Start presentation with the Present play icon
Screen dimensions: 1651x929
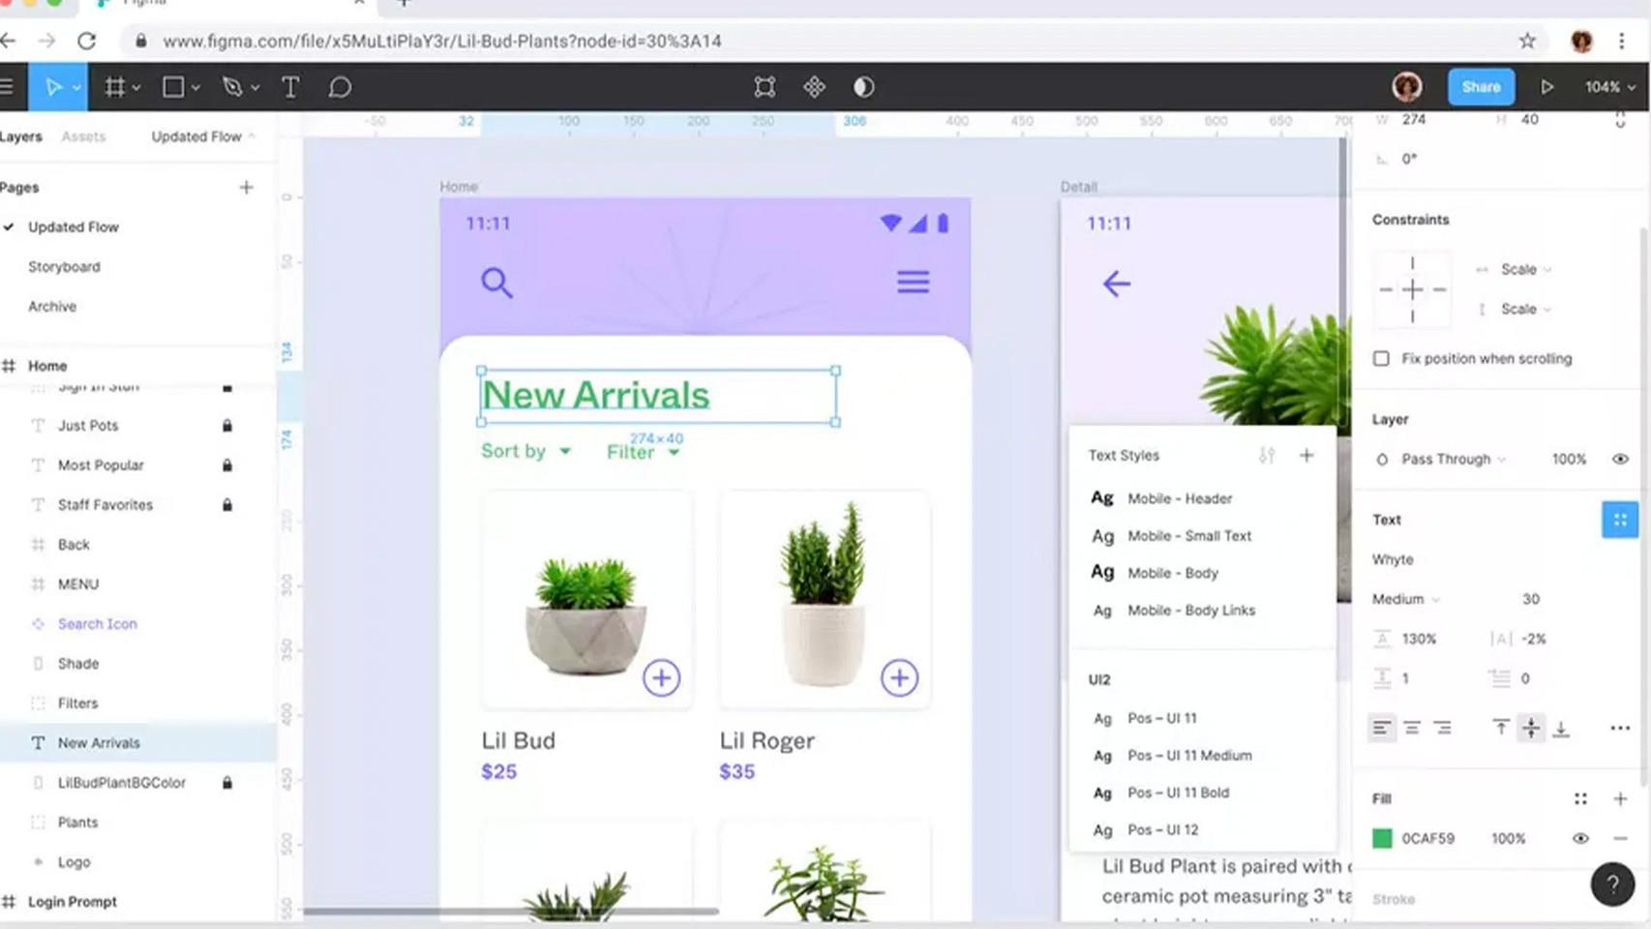click(1546, 86)
